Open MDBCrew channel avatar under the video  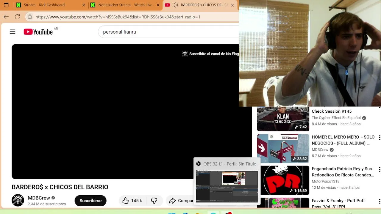[x=18, y=200]
